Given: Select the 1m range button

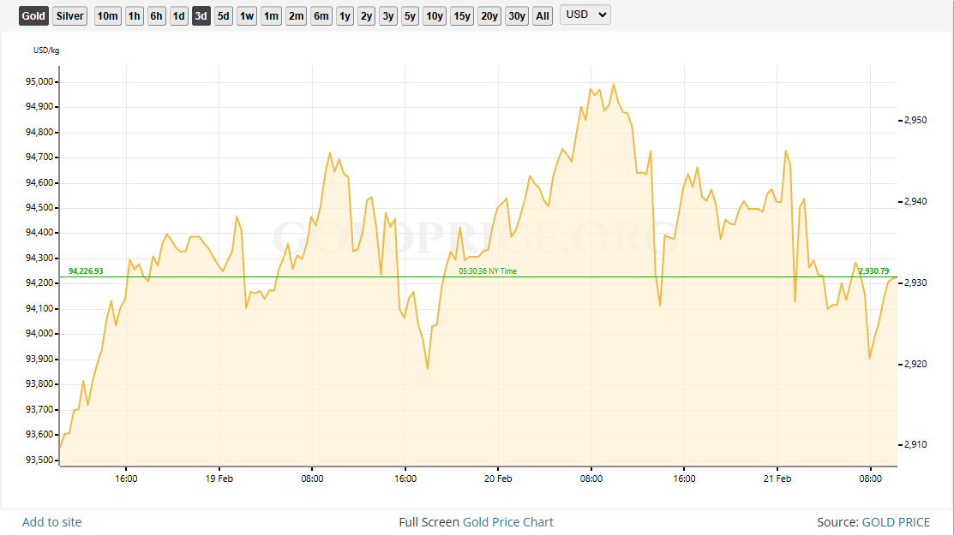Looking at the screenshot, I should (271, 15).
